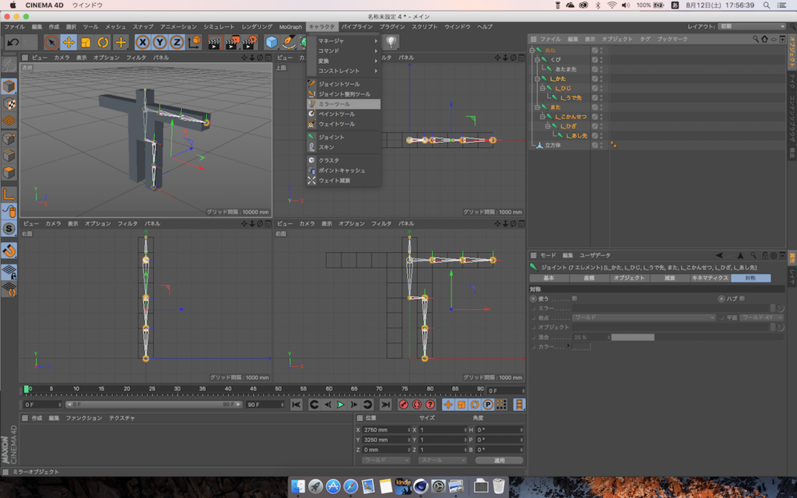
Task: Click the light bulb icon
Action: (x=391, y=42)
